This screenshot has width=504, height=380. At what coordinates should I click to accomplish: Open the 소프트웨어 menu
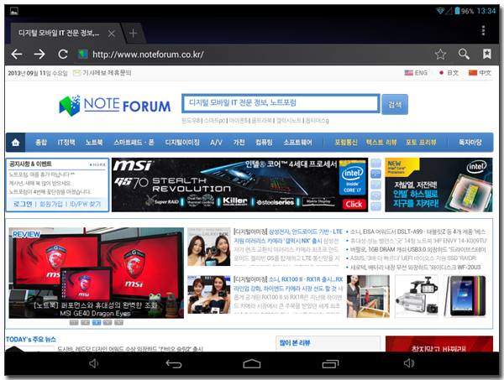[297, 142]
